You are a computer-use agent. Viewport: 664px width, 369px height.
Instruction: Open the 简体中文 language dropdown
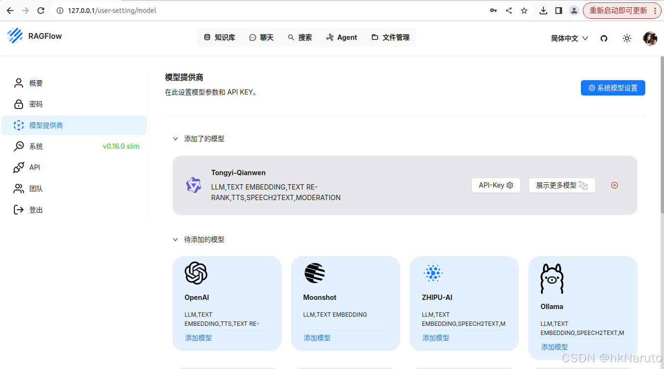coord(569,38)
